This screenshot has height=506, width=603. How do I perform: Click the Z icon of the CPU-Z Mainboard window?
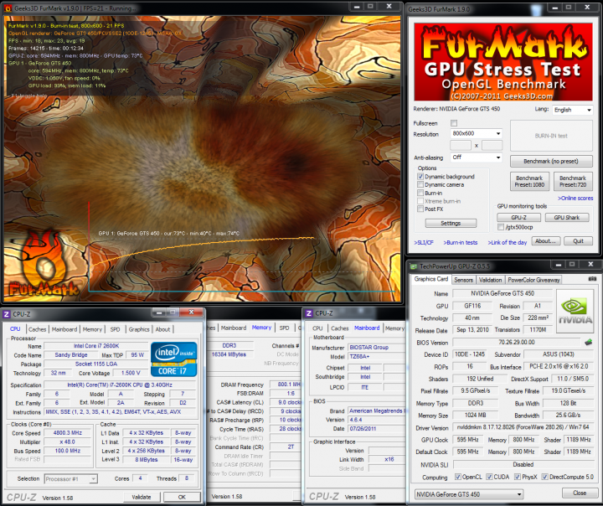click(309, 313)
